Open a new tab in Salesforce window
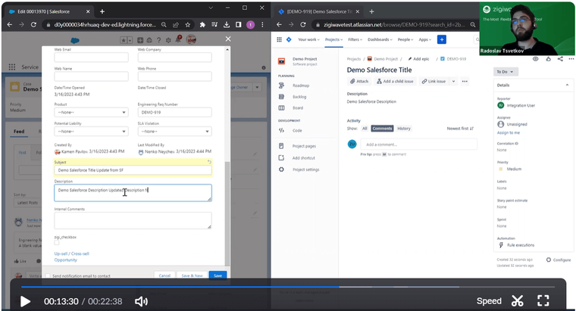 point(102,11)
